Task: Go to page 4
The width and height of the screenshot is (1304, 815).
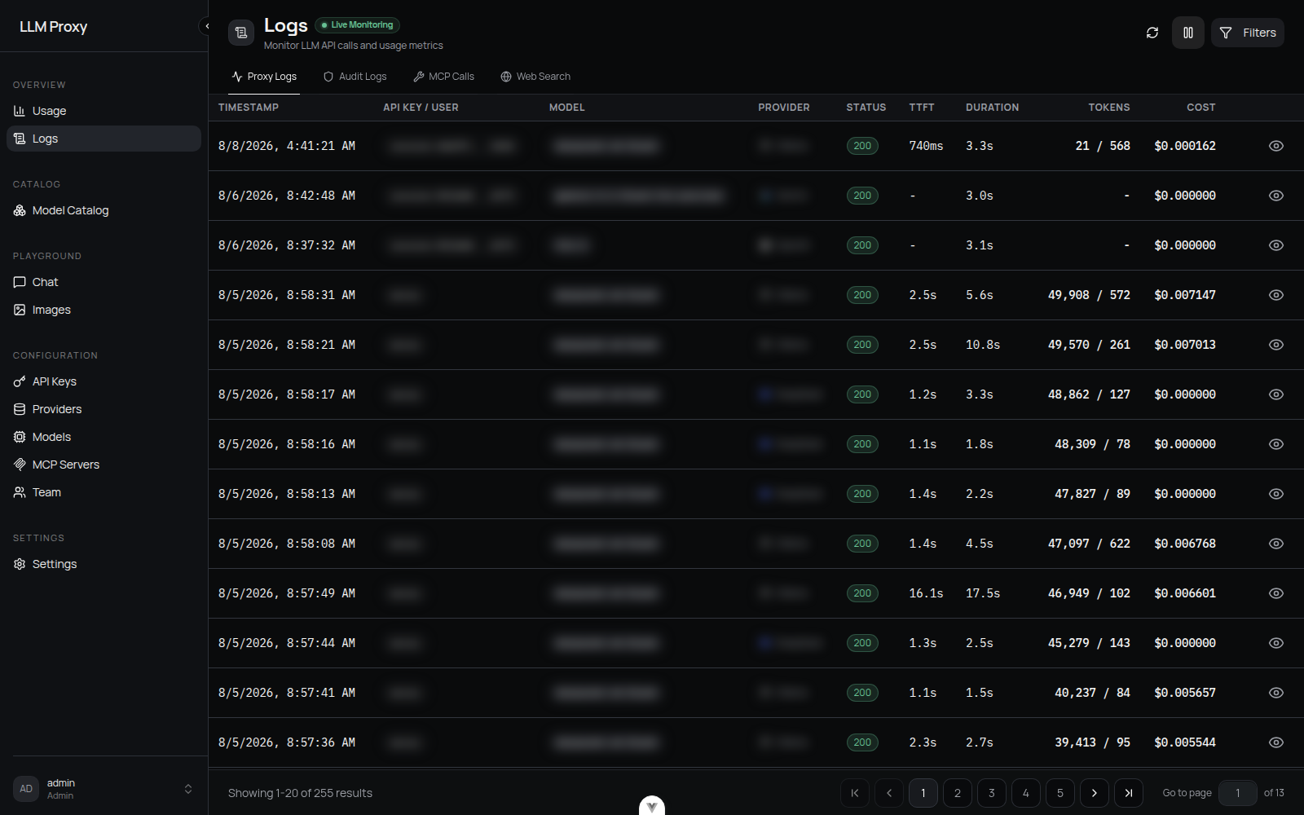Action: pyautogui.click(x=1026, y=793)
